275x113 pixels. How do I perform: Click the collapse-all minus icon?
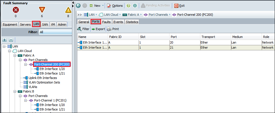pyautogui.click(x=11, y=40)
